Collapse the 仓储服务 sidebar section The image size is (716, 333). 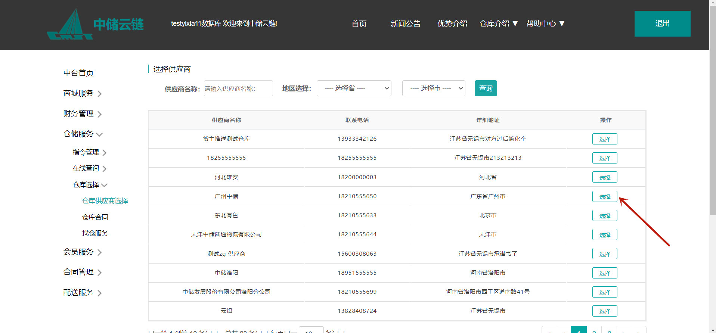[x=99, y=134]
